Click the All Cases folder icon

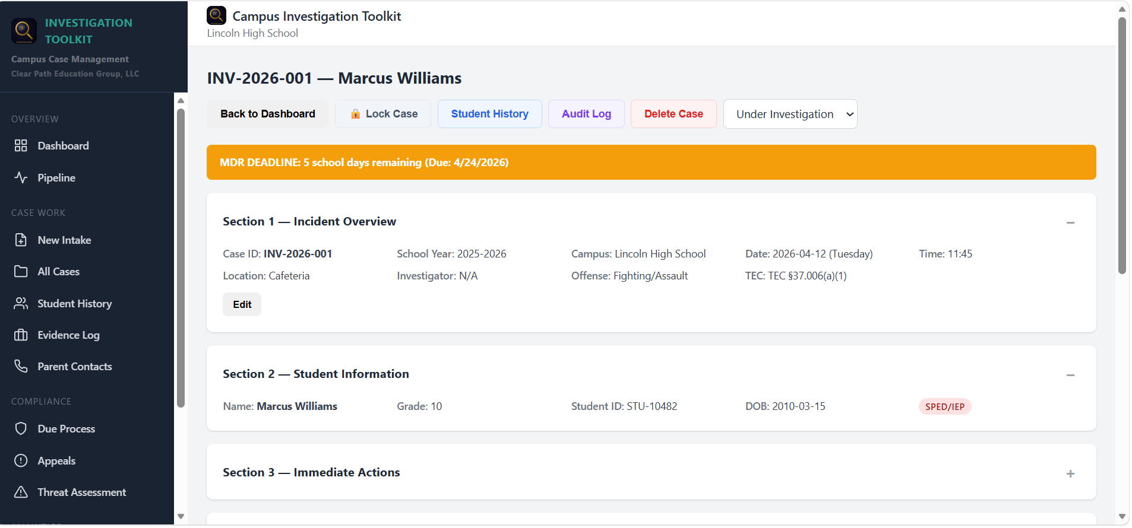21,272
